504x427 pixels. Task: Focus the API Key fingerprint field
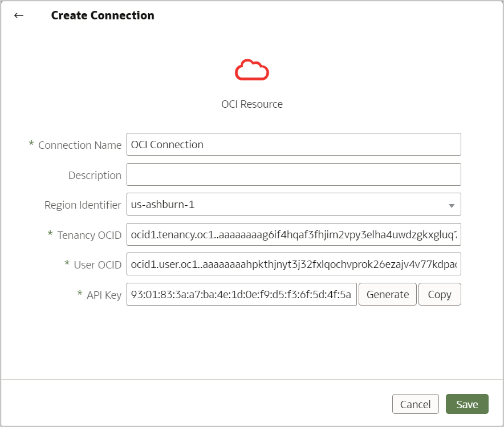coord(242,295)
